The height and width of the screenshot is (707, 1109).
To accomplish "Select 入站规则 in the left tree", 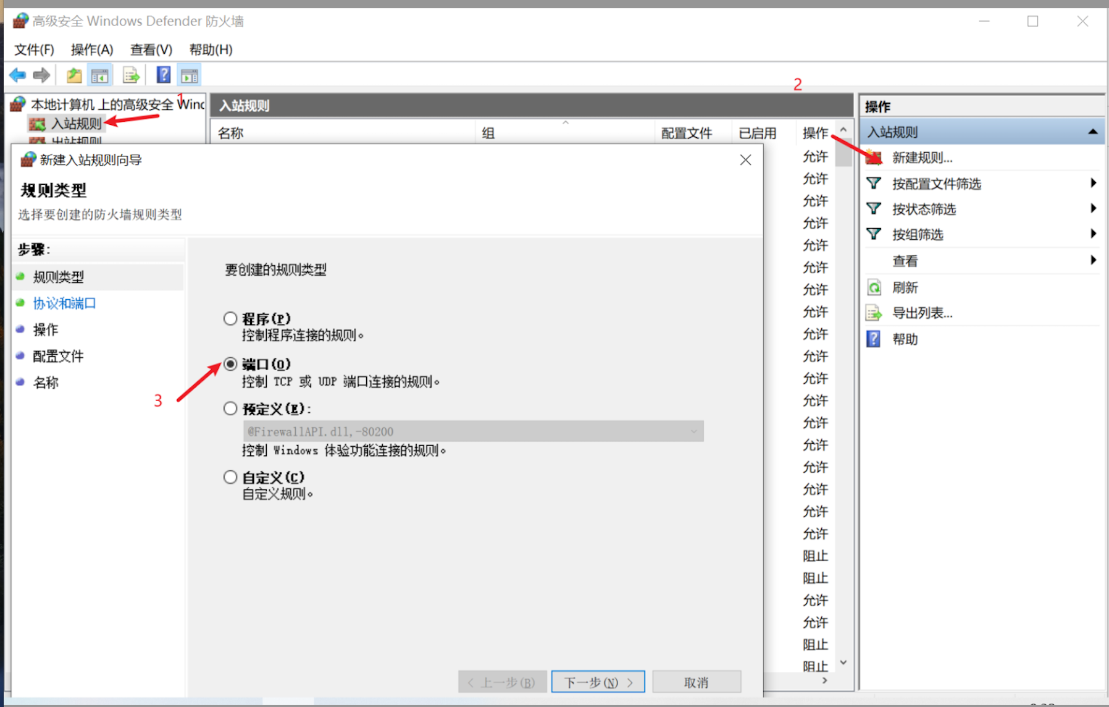I will pos(77,124).
